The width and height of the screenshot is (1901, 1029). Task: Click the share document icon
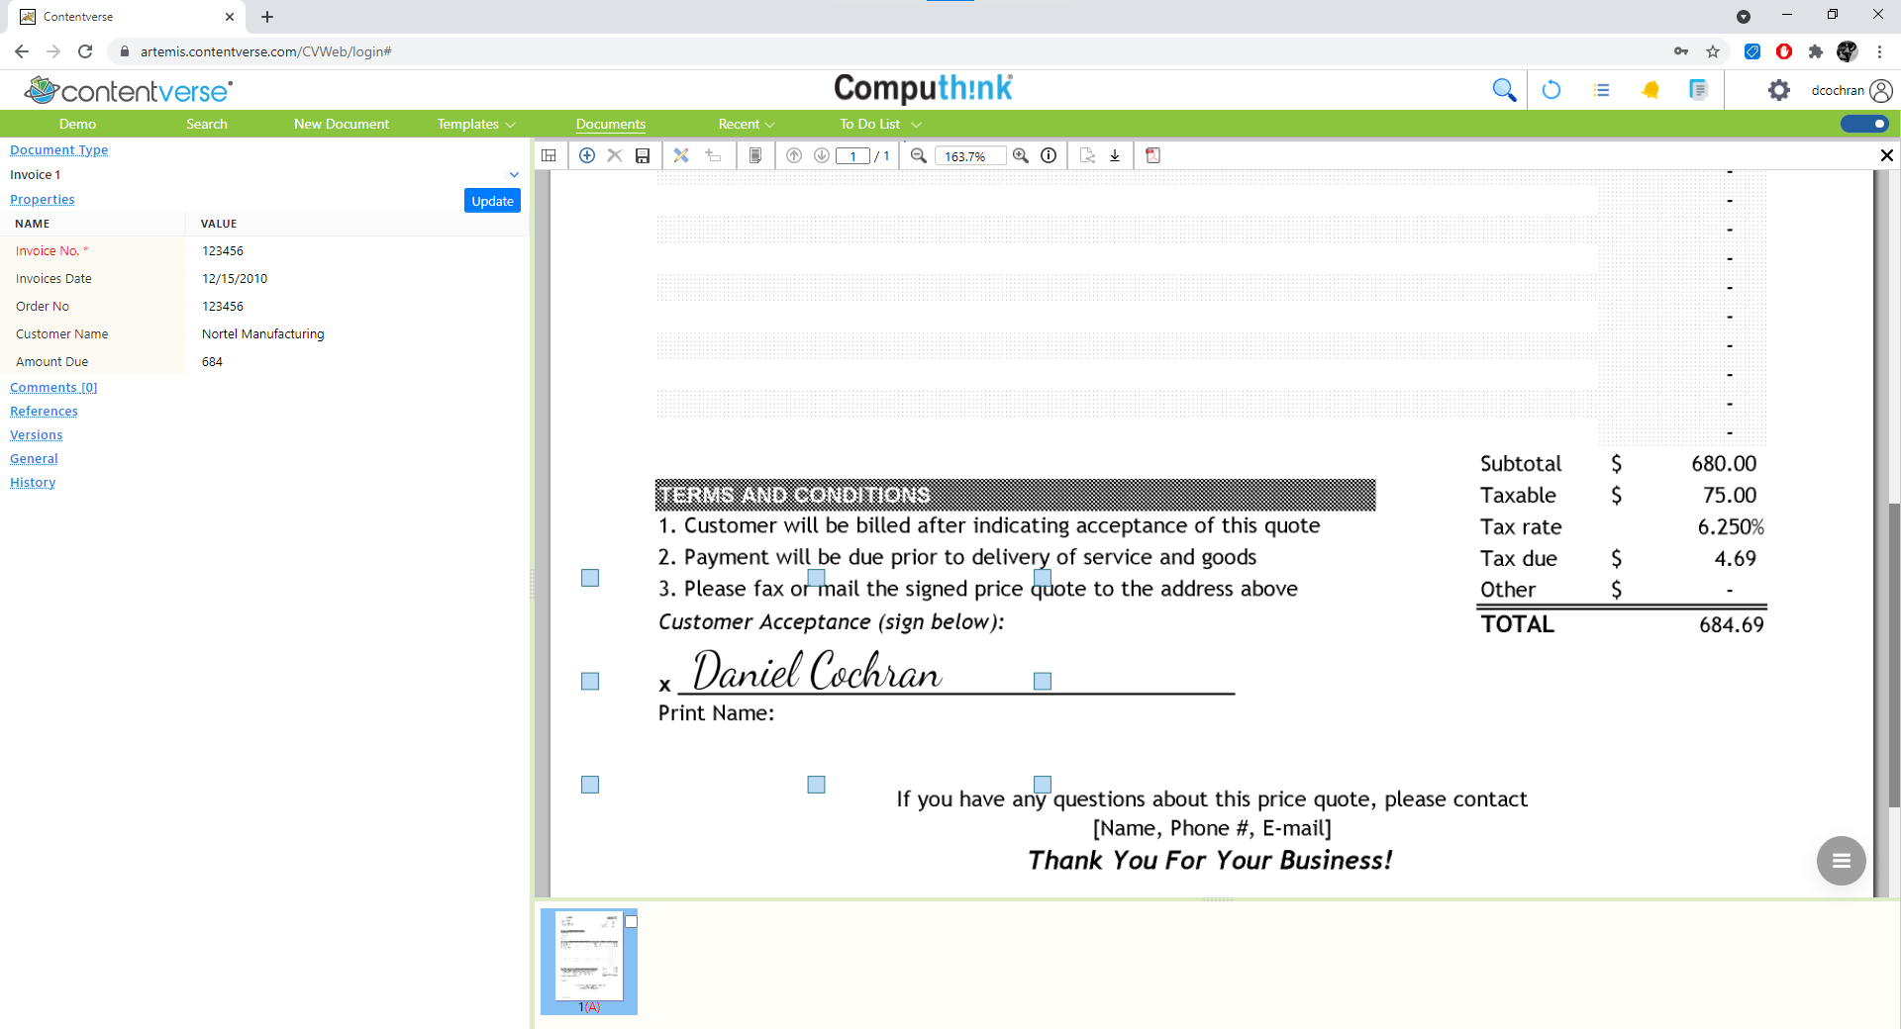(1087, 155)
